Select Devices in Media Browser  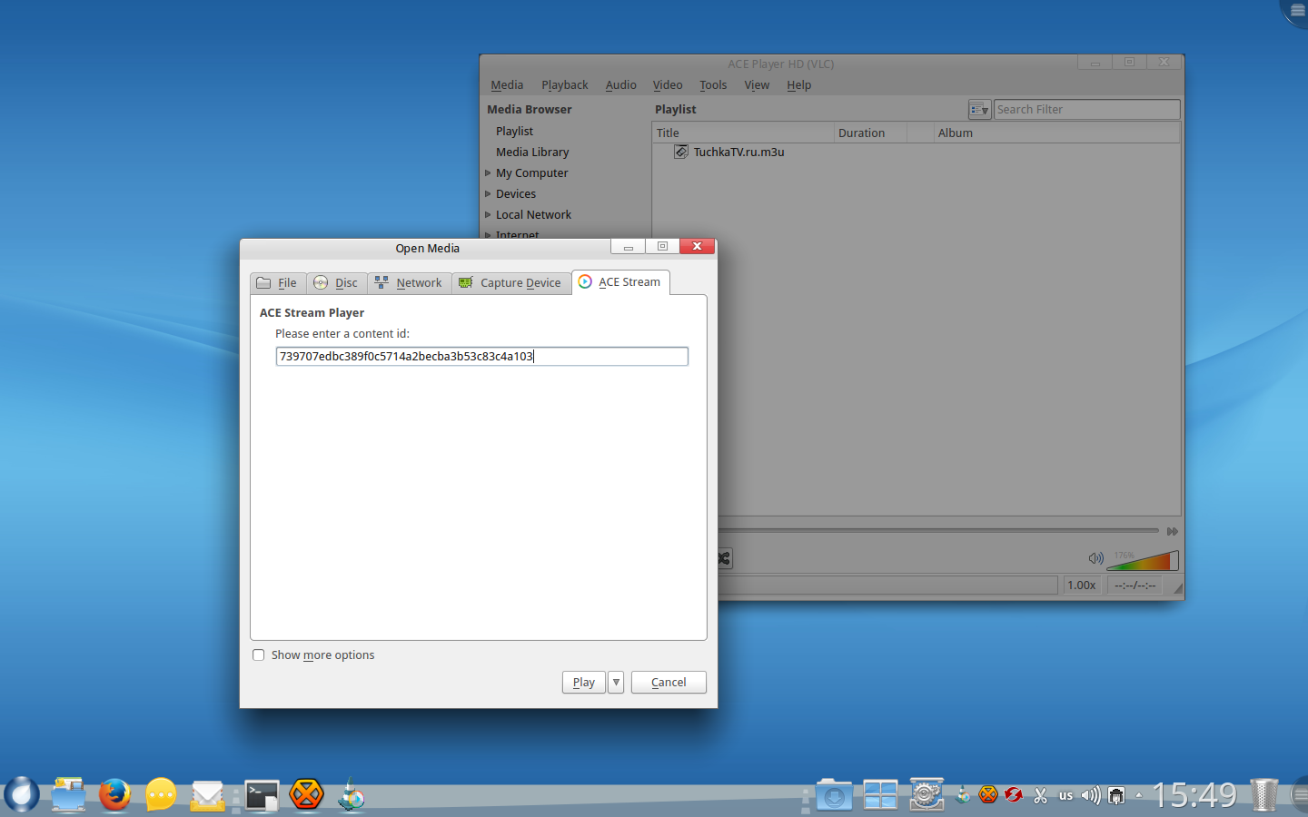click(x=516, y=194)
